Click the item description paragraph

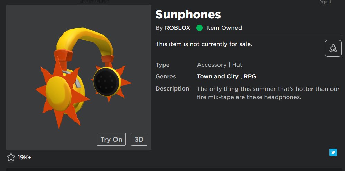pos(268,93)
